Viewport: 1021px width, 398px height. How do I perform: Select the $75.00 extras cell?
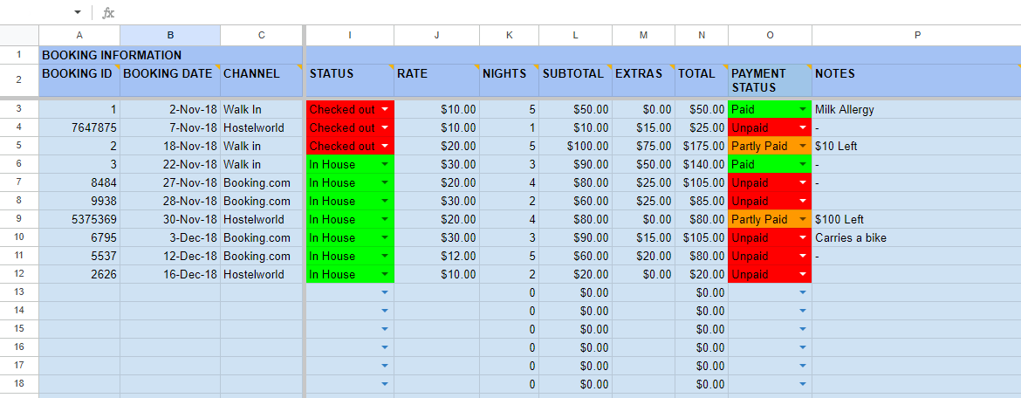[643, 146]
